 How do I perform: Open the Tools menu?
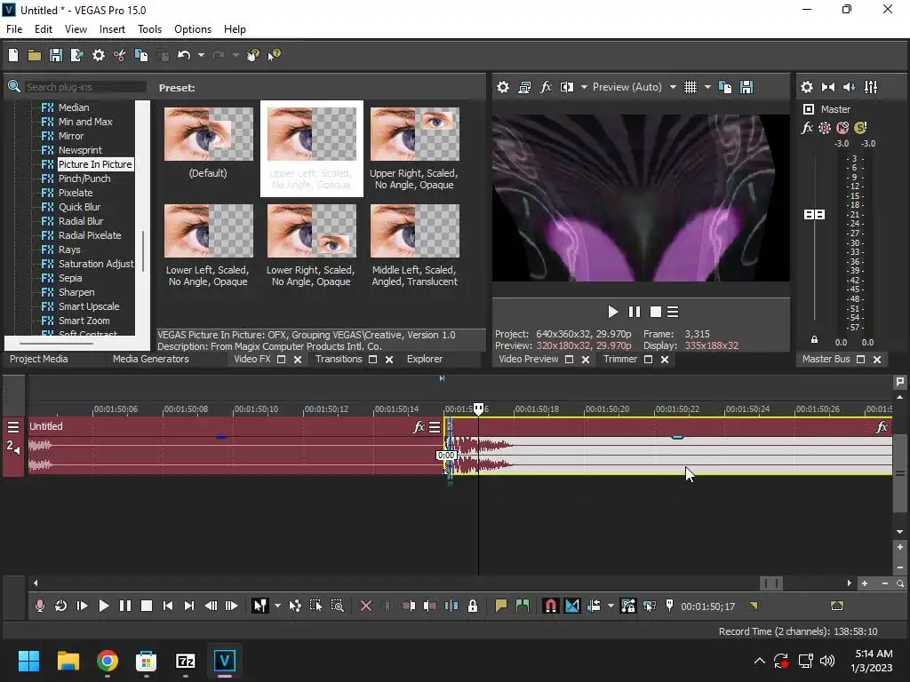149,29
